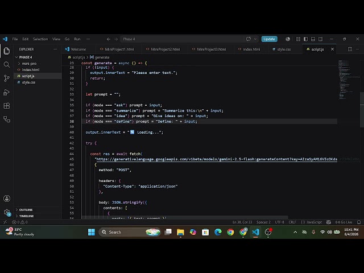Image resolution: width=364 pixels, height=273 pixels.
Task: Click the circular icon next to Update
Action: click(288, 39)
